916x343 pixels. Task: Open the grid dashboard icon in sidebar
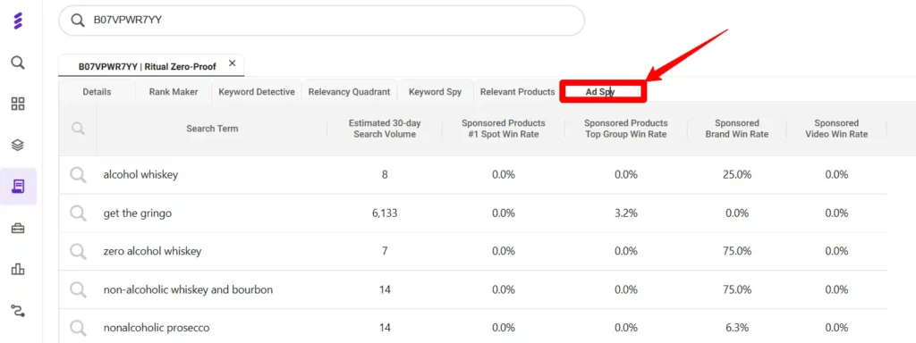point(18,105)
